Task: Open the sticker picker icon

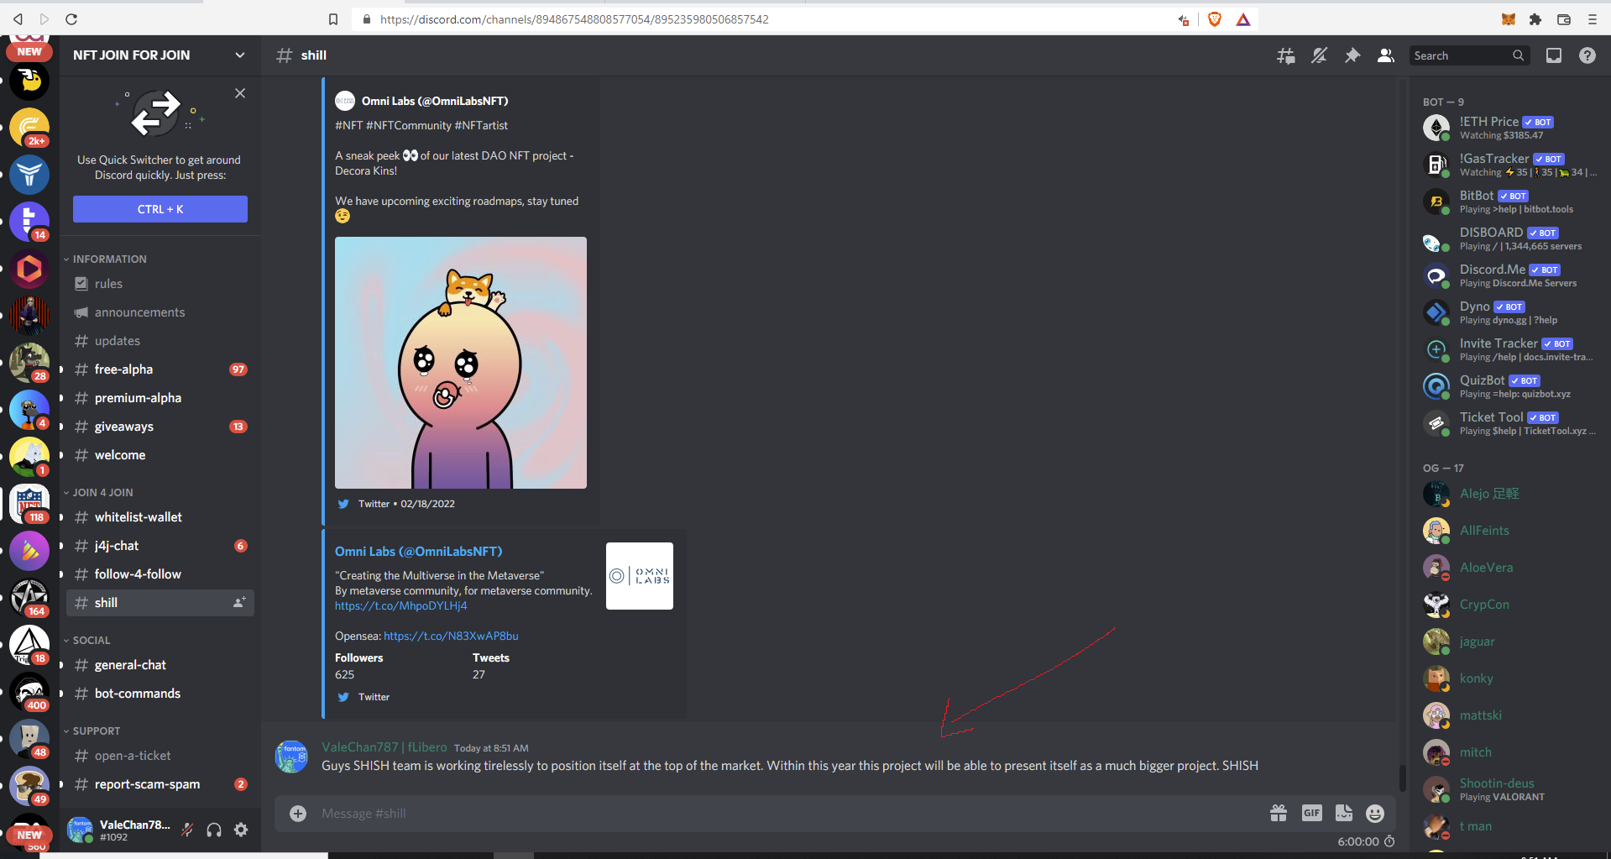Action: (x=1344, y=813)
